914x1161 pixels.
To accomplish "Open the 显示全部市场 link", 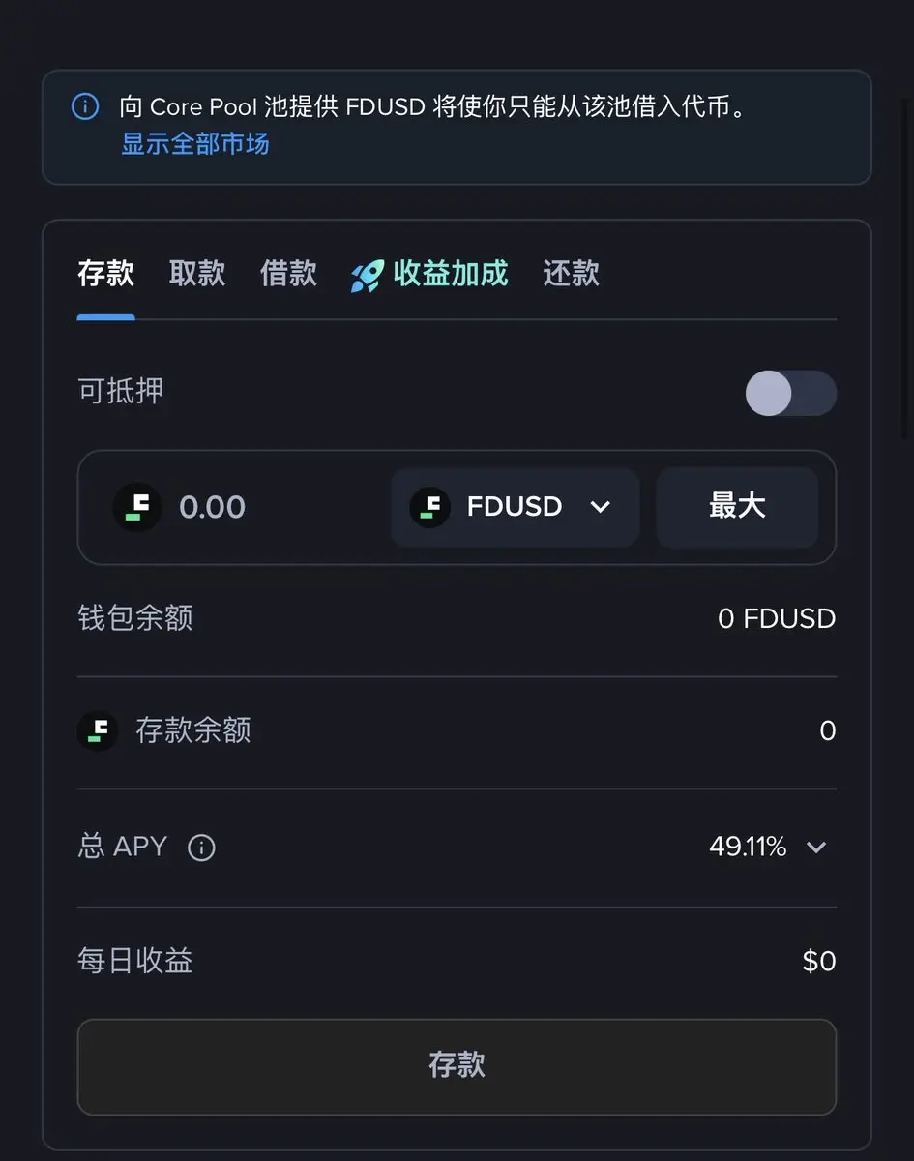I will pos(194,145).
